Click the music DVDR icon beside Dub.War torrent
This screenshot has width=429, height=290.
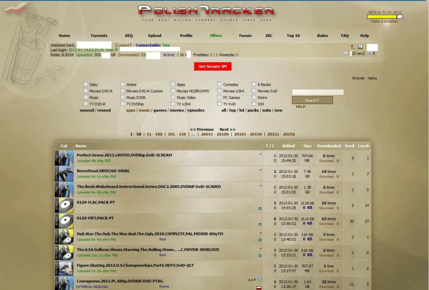64,237
